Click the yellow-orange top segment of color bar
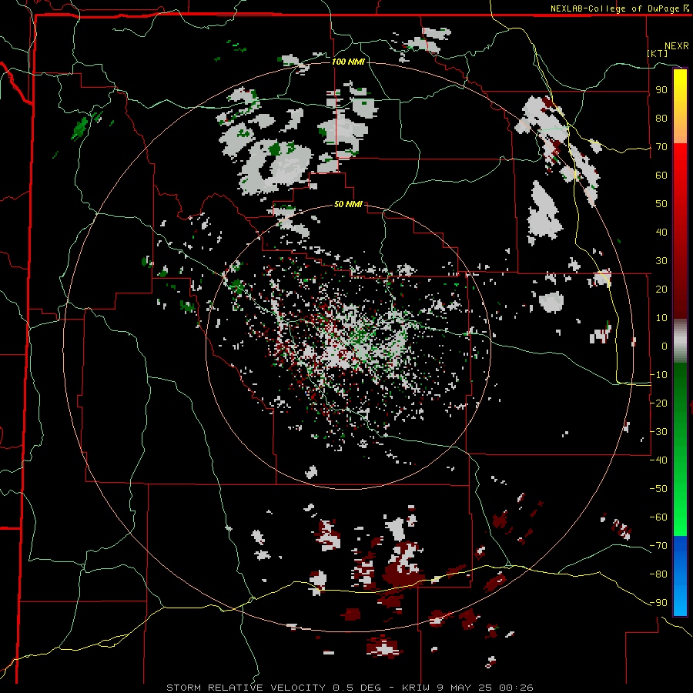This screenshot has height=693, width=693. tap(680, 106)
